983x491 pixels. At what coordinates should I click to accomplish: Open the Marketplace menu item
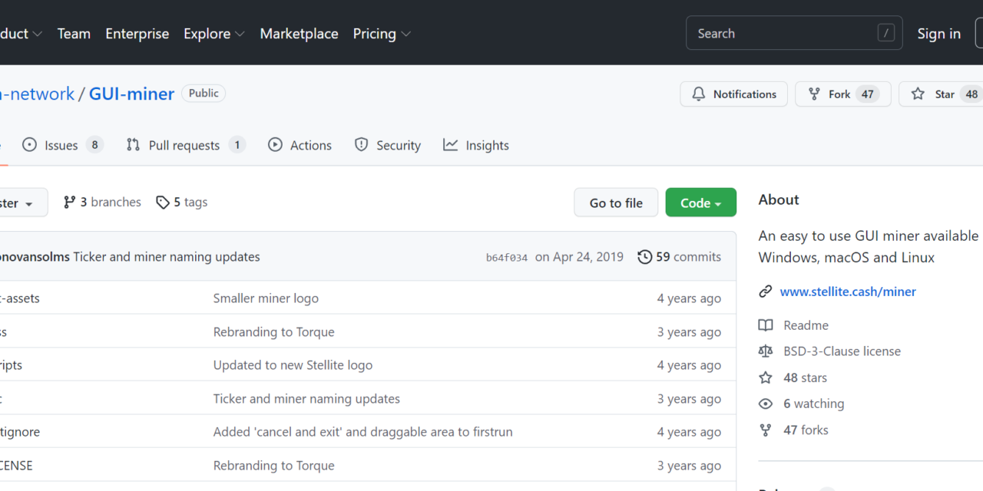tap(299, 34)
